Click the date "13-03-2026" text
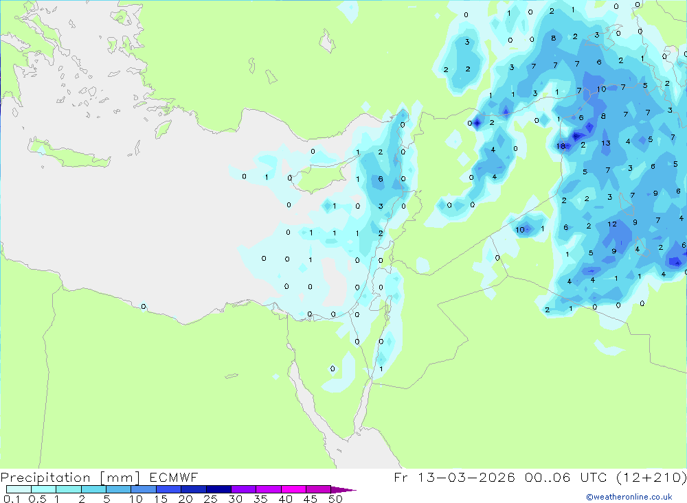The image size is (687, 503). pos(466,477)
